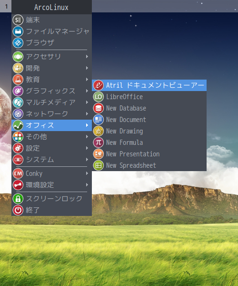This screenshot has width=238, height=286.
Task: Click the file manager folder icon
Action: point(18,31)
